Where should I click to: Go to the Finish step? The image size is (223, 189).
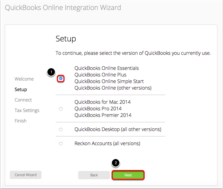click(x=21, y=121)
